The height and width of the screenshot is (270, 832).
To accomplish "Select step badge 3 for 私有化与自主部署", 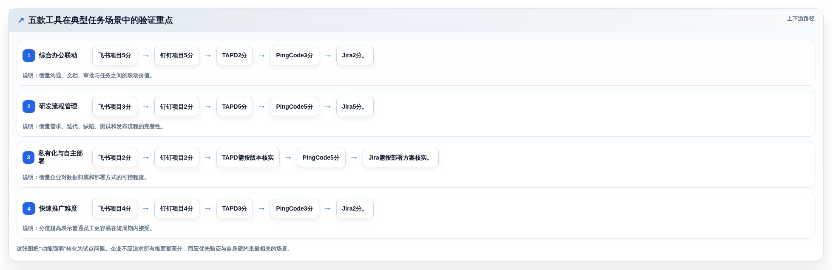I will point(28,157).
